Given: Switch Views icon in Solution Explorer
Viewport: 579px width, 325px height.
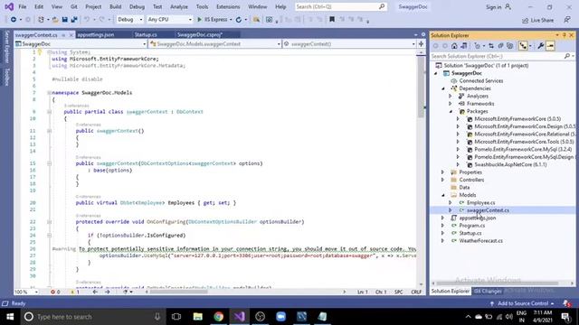Looking at the screenshot, I should 464,46.
